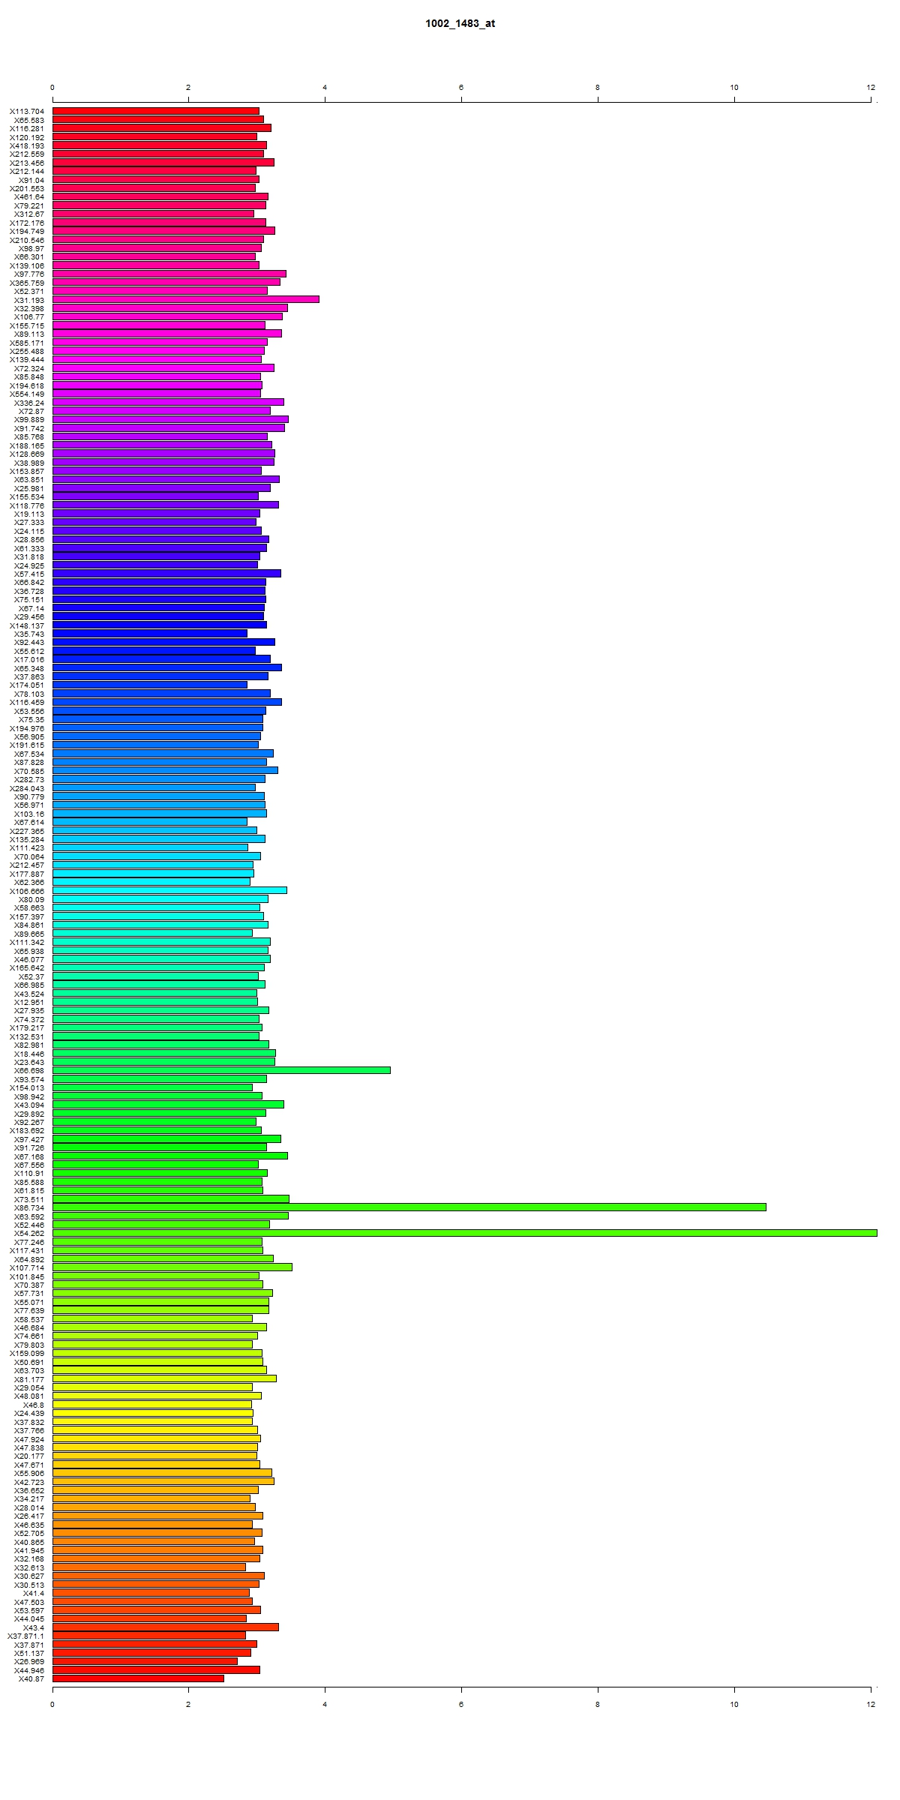Screen dimensions: 900x1800
Task: Select the row label X73.511
Action: pyautogui.click(x=29, y=1199)
